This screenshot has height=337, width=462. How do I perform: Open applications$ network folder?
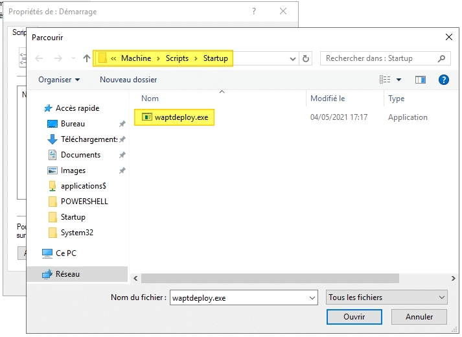(84, 186)
